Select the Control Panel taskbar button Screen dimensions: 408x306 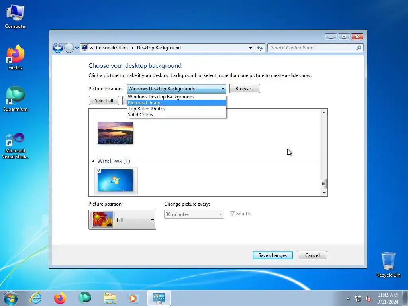[159, 298]
